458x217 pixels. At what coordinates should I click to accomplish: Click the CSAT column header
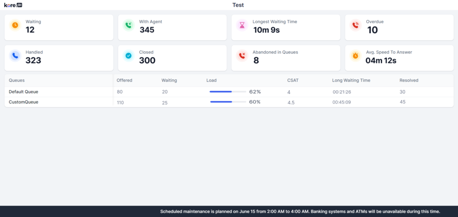pyautogui.click(x=293, y=80)
